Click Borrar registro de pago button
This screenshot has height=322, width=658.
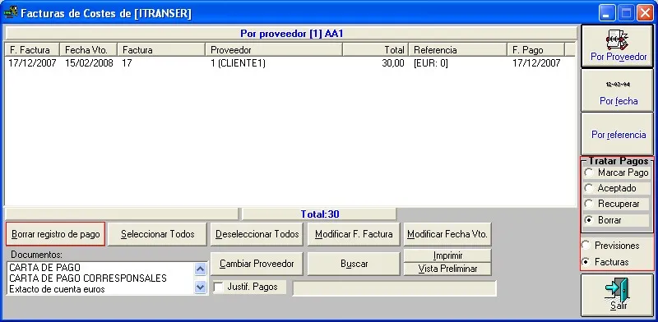(x=55, y=234)
